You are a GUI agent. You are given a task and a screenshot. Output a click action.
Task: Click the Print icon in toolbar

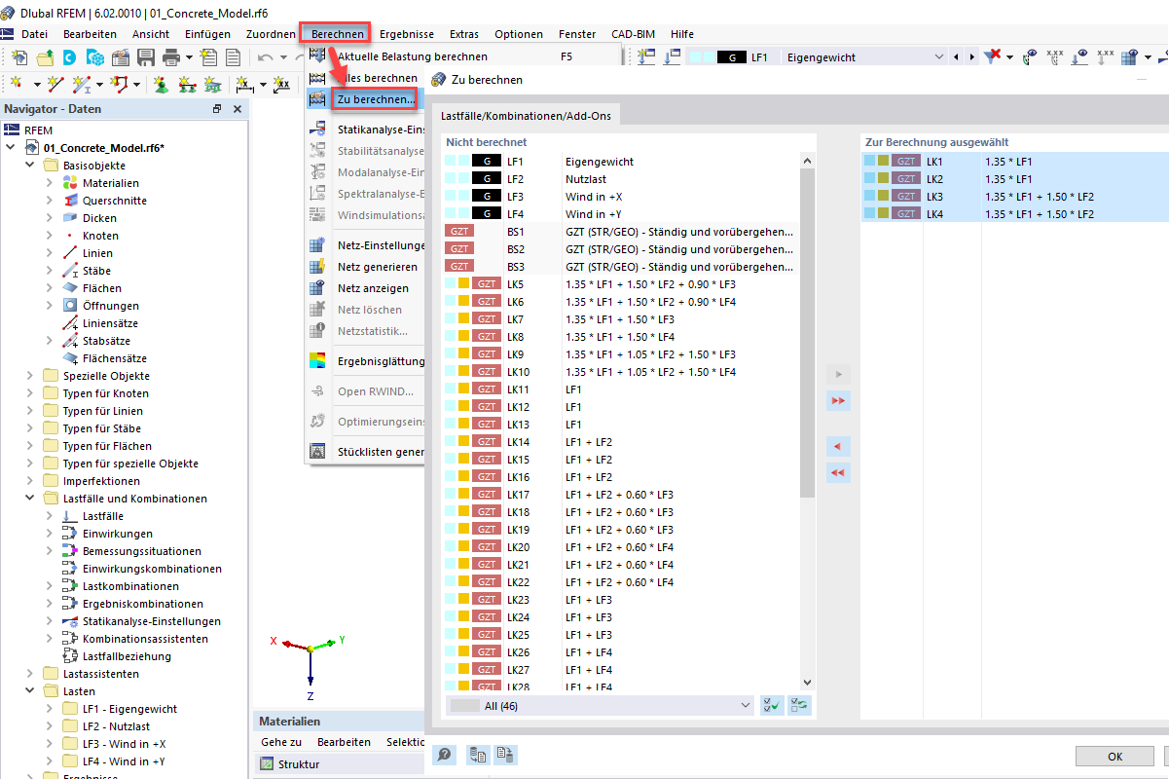(171, 57)
